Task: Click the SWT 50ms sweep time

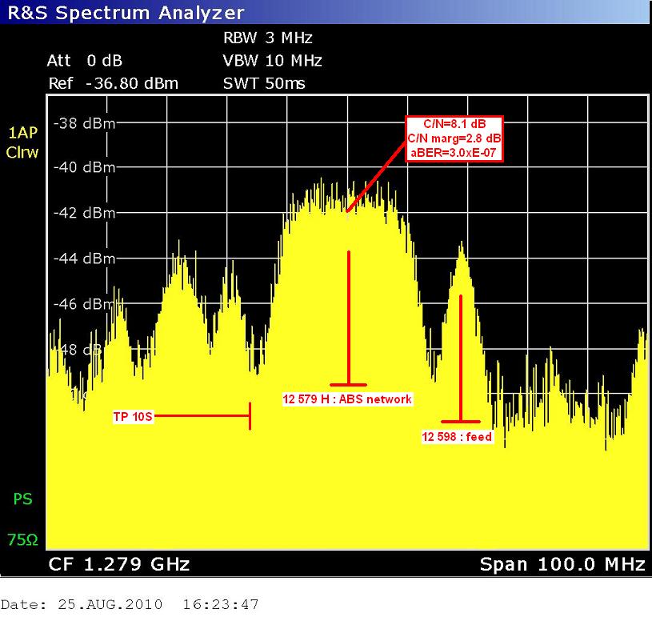Action: [x=264, y=83]
